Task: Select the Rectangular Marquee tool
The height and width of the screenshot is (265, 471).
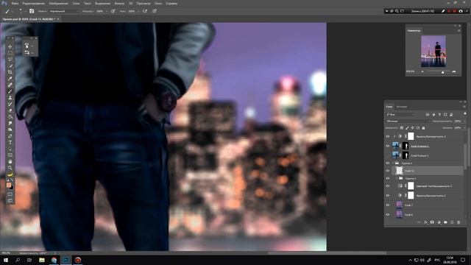Action: (x=10, y=53)
